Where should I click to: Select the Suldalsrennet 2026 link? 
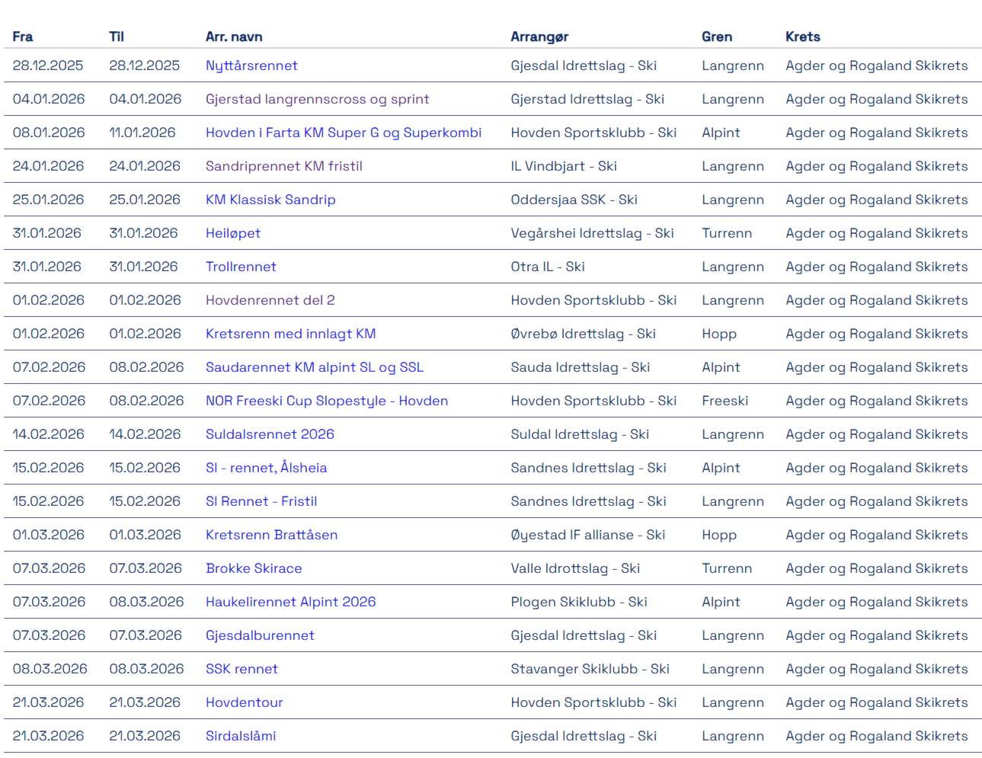click(270, 434)
